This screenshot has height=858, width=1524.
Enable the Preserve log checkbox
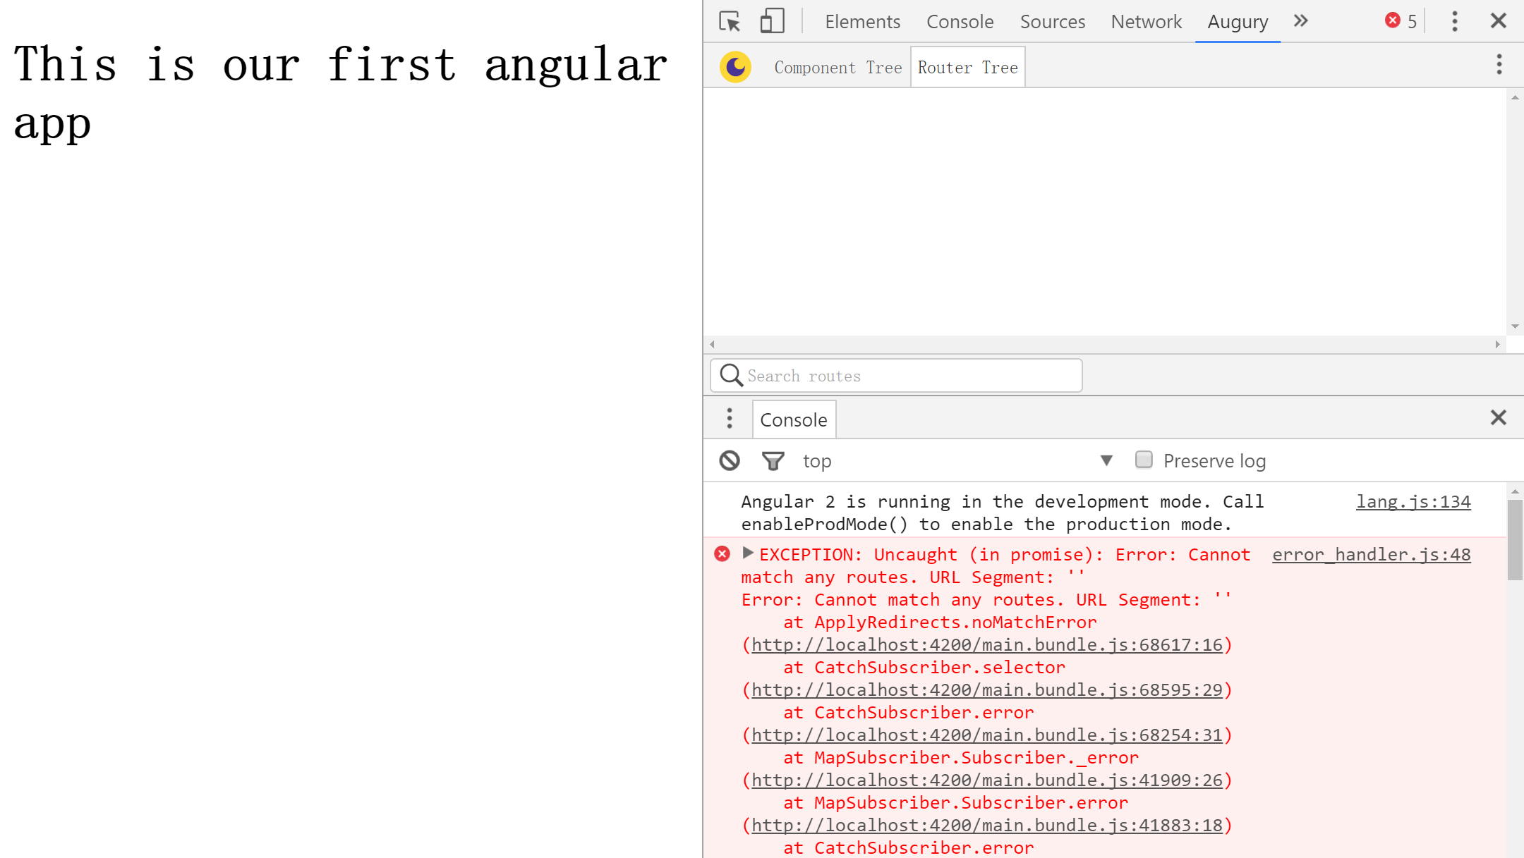[x=1144, y=460]
